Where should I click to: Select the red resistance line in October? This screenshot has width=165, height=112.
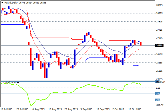120,40
